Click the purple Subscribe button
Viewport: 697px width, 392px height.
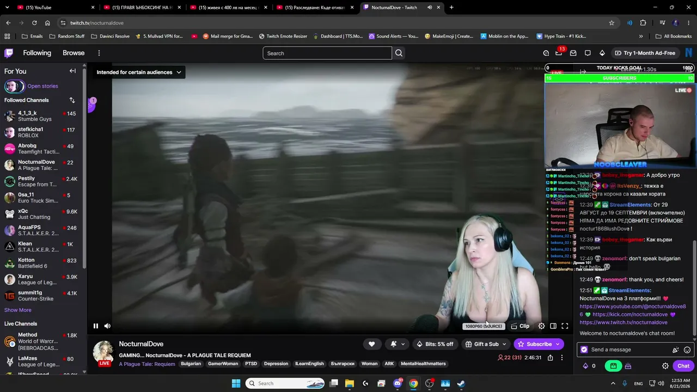(x=539, y=344)
